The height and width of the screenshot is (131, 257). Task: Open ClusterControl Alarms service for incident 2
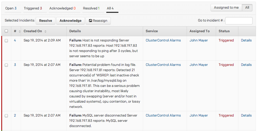163,116
